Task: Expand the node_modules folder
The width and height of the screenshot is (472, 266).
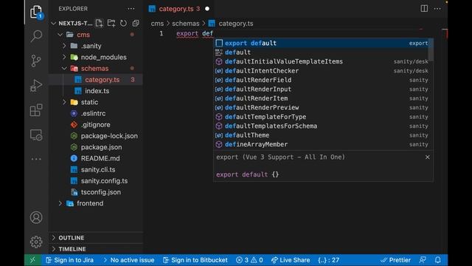Action: (64, 57)
